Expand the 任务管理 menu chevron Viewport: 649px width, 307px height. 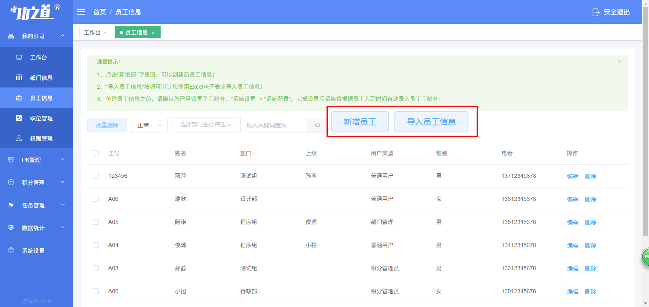point(62,205)
